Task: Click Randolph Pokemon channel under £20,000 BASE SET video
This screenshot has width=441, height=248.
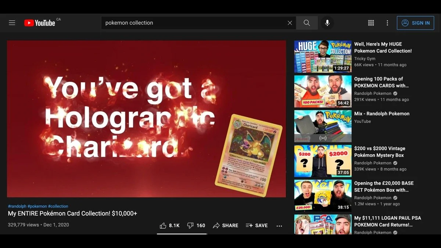Action: click(373, 198)
